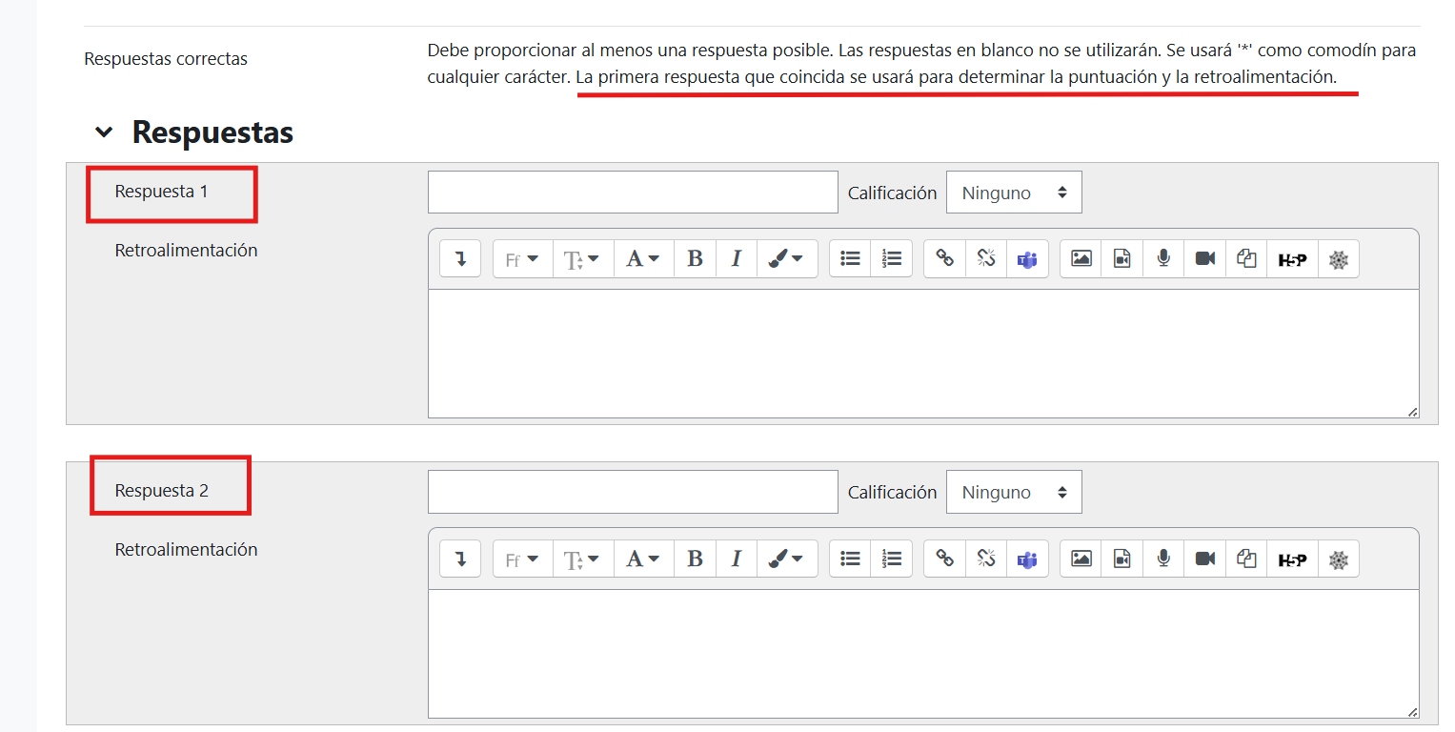The height and width of the screenshot is (732, 1455).
Task: Insert bulleted list in Respuesta 2 editor
Action: [850, 559]
